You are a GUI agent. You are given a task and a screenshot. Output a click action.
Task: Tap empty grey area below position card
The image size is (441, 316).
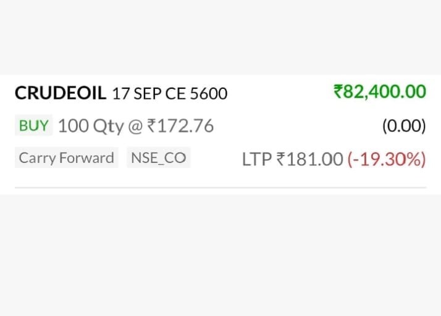coord(220,259)
